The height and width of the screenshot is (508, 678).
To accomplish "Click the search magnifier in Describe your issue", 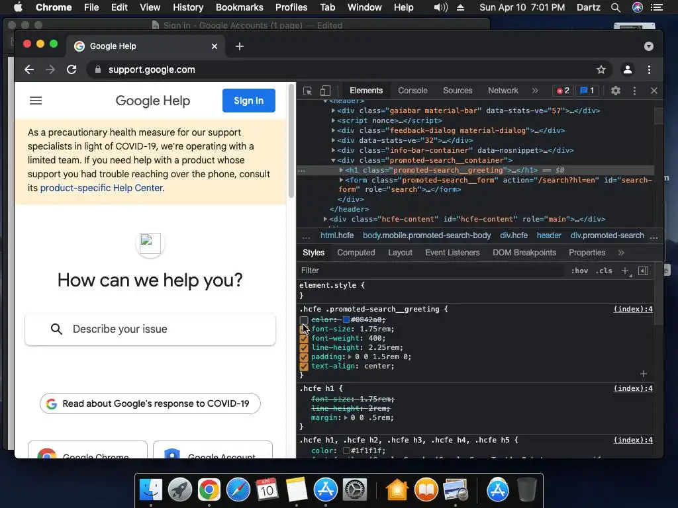I will click(56, 329).
